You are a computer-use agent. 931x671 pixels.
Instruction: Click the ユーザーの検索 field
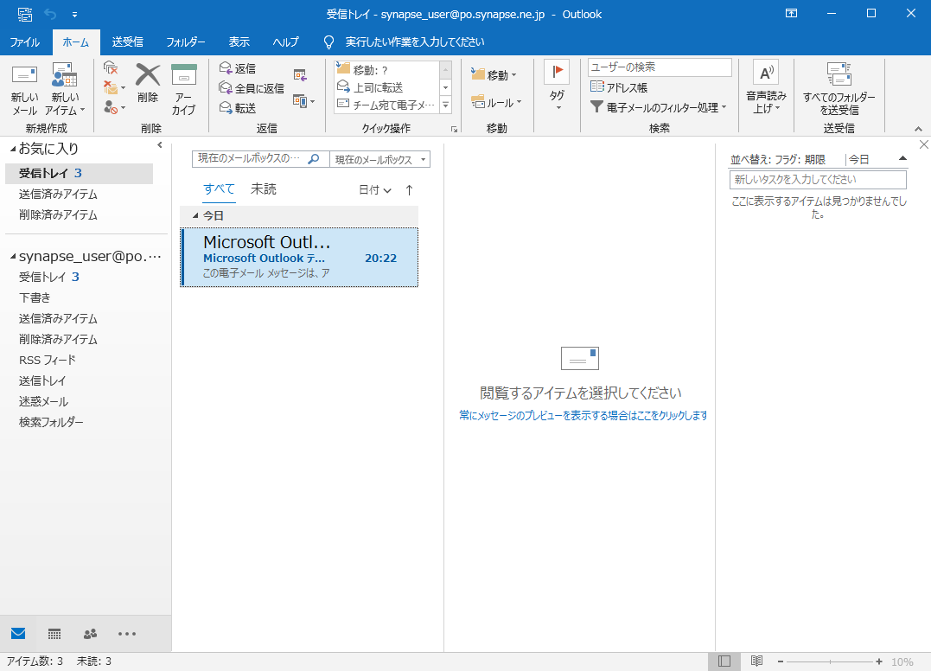pos(660,67)
